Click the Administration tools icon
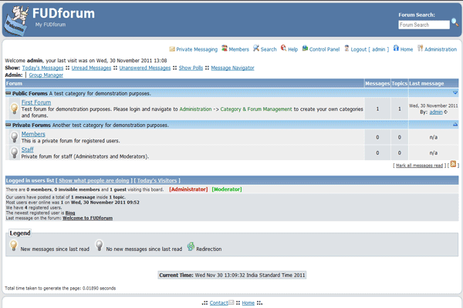463x308 pixels. tap(421, 48)
